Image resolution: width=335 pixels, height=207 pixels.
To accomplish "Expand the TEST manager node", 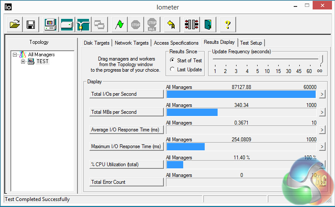I will 23,62.
